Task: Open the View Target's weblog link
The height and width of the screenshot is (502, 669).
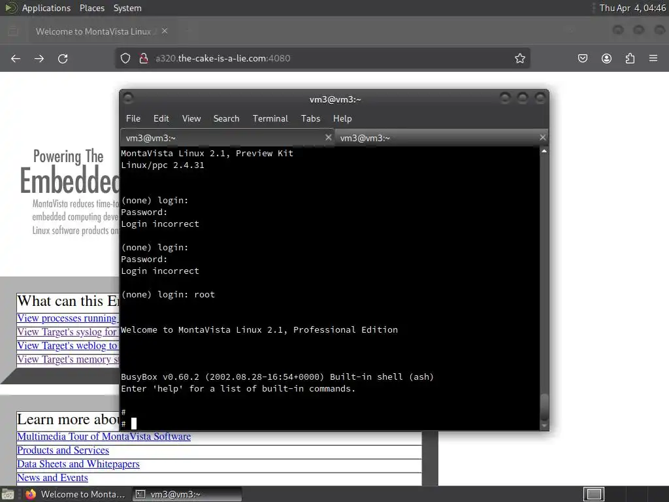Action: click(68, 345)
